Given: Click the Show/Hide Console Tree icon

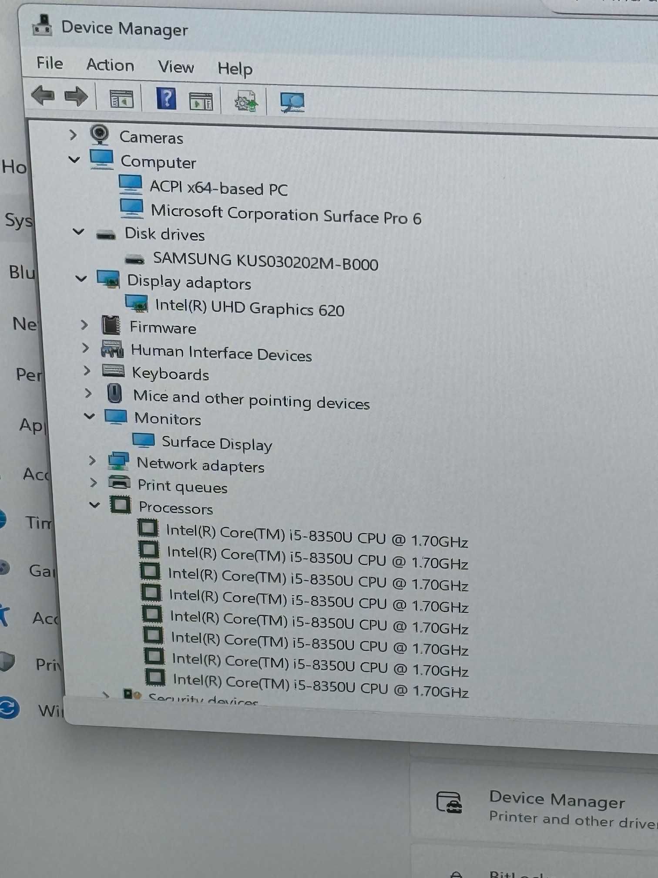Looking at the screenshot, I should tap(121, 99).
